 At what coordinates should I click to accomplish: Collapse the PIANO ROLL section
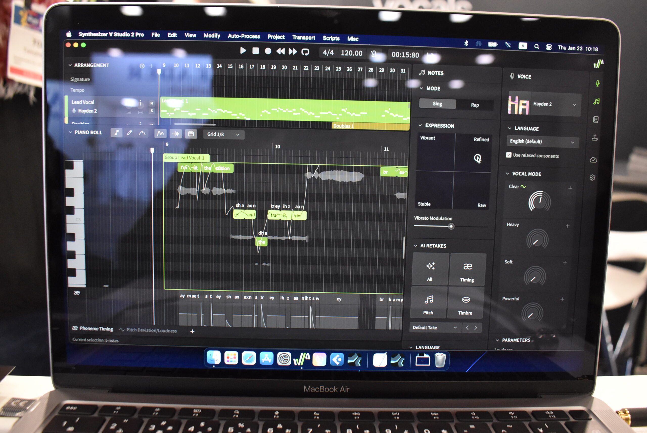[70, 132]
